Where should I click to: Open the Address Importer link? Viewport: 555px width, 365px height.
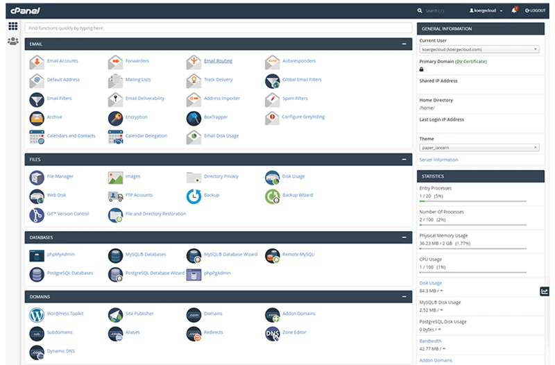pos(222,99)
